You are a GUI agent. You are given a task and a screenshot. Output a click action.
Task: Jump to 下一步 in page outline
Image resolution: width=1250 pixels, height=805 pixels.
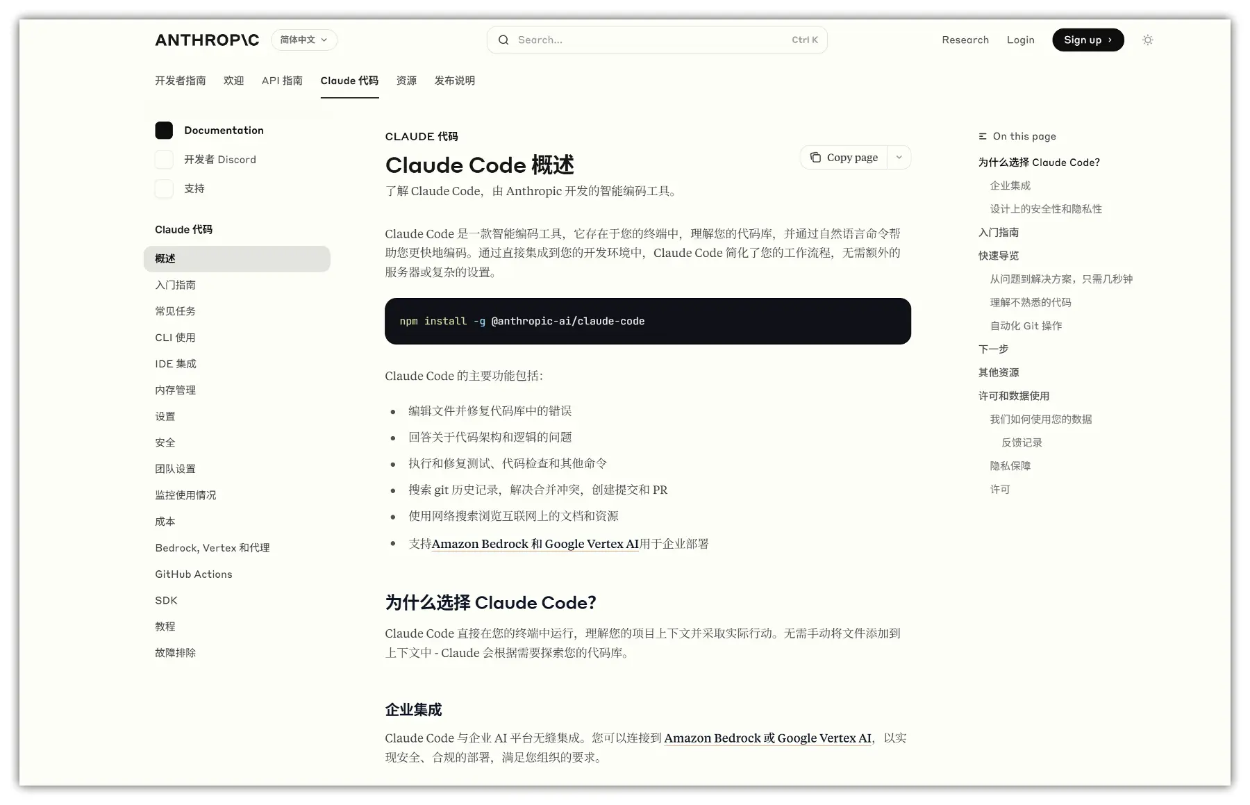(x=994, y=349)
